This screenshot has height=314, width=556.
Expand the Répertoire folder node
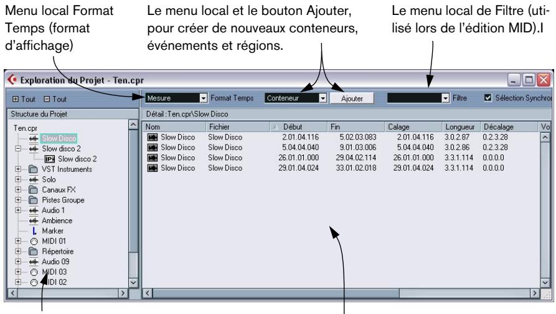18,252
